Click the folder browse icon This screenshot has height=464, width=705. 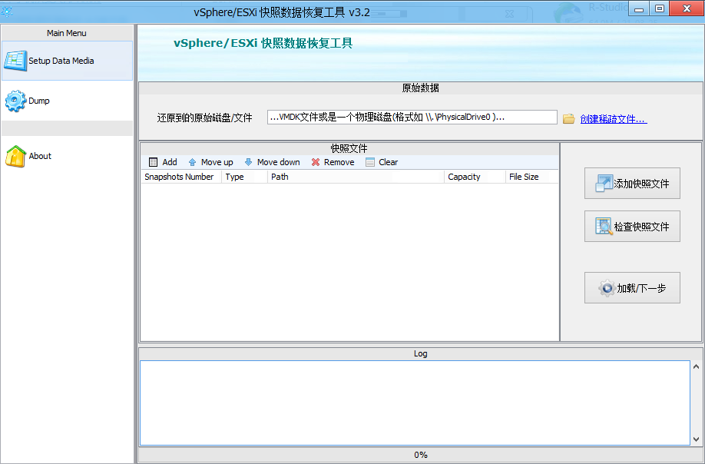(x=569, y=119)
